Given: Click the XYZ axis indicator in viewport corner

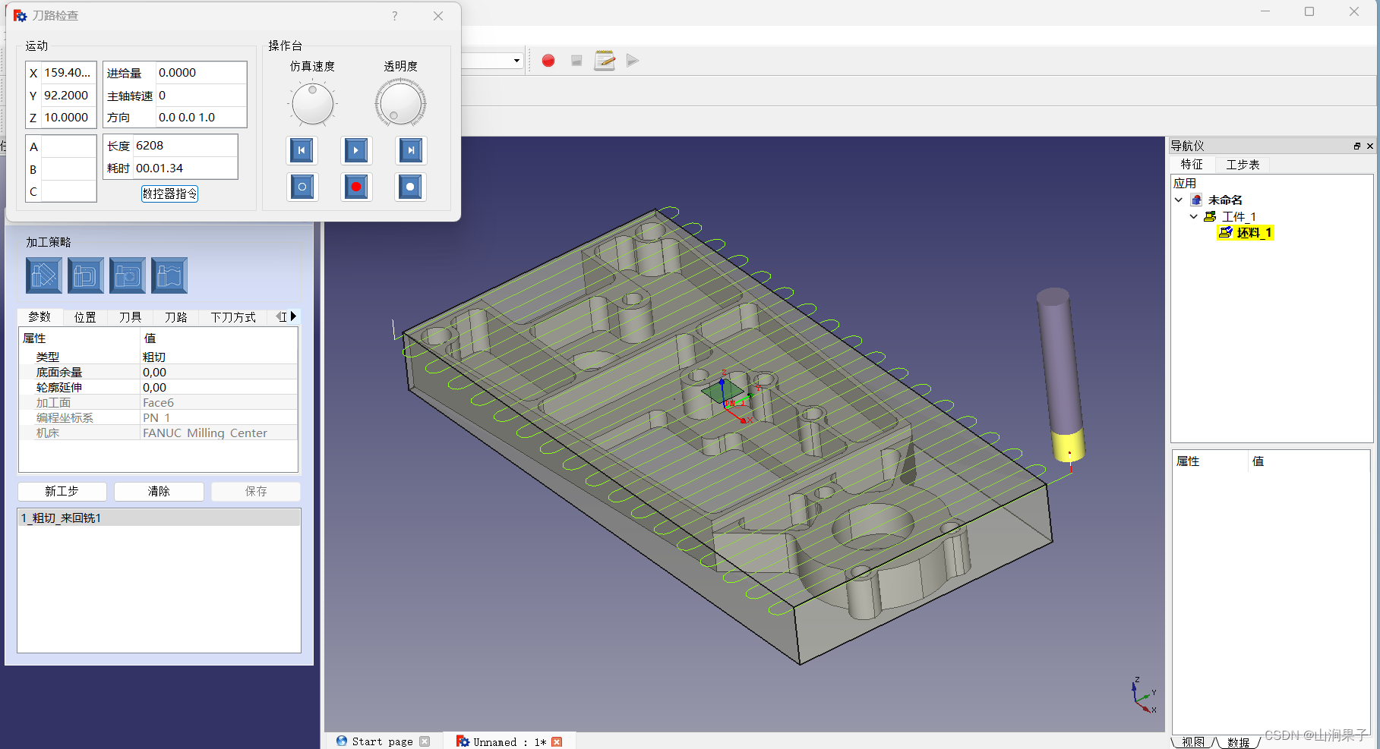Looking at the screenshot, I should pyautogui.click(x=1143, y=695).
